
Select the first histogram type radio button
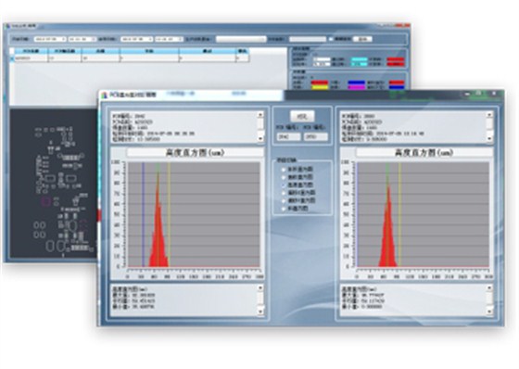(x=284, y=170)
